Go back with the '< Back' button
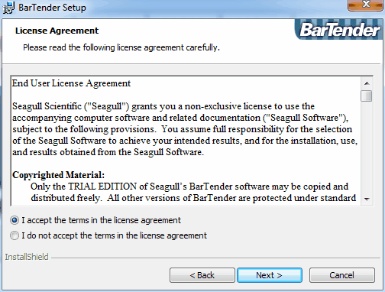This screenshot has width=385, height=292. [202, 275]
